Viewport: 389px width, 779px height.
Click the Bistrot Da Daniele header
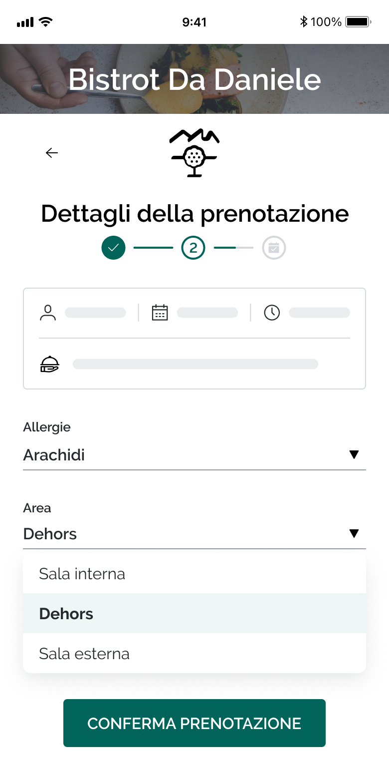click(194, 79)
